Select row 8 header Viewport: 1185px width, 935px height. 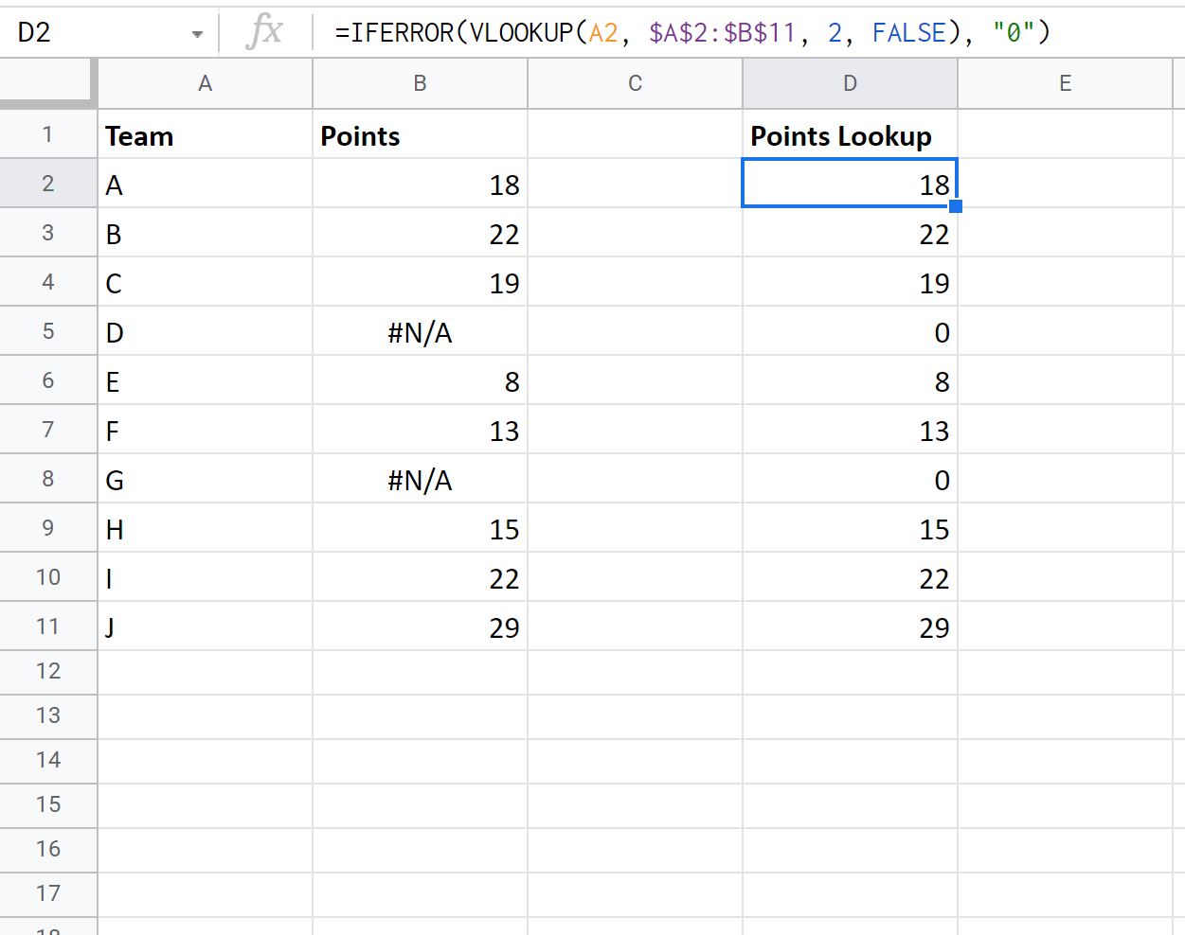(48, 479)
